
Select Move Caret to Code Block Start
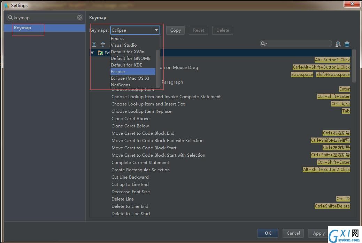144,148
